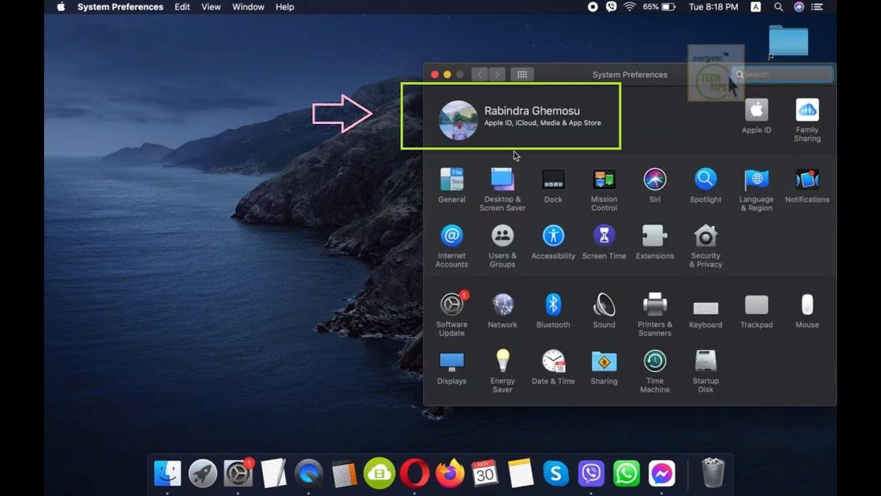Open Network preferences

[502, 310]
